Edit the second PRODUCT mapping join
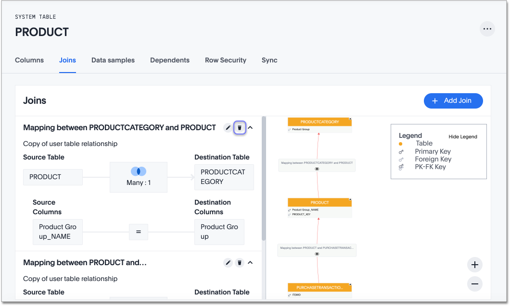This screenshot has height=306, width=510. (228, 263)
